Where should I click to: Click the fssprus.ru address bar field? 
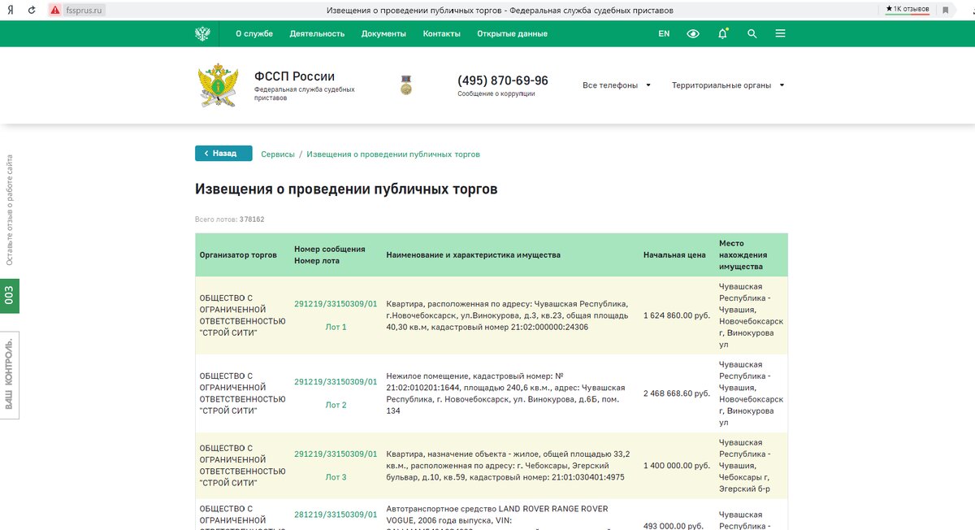(x=84, y=11)
